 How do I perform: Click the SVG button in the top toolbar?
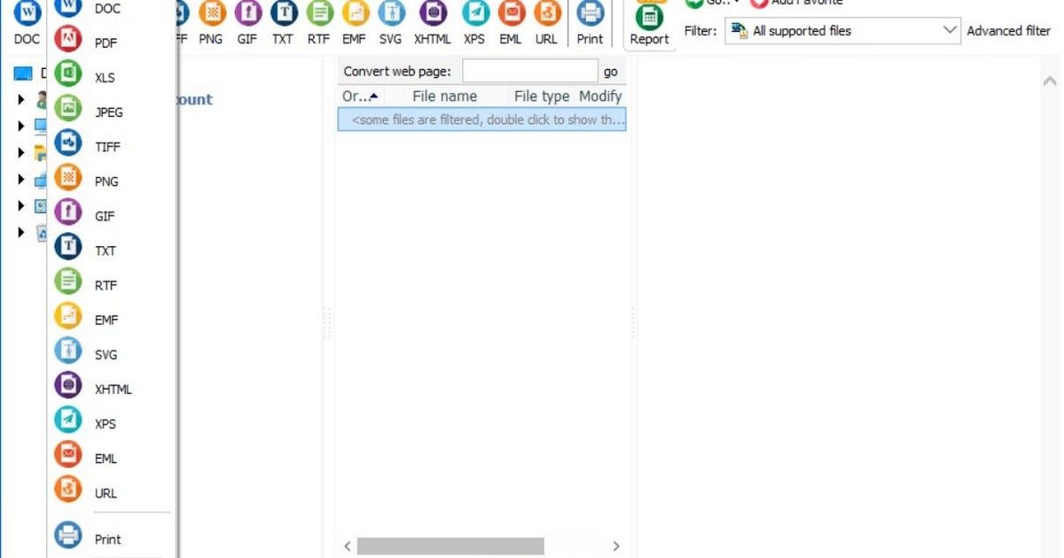(x=390, y=21)
